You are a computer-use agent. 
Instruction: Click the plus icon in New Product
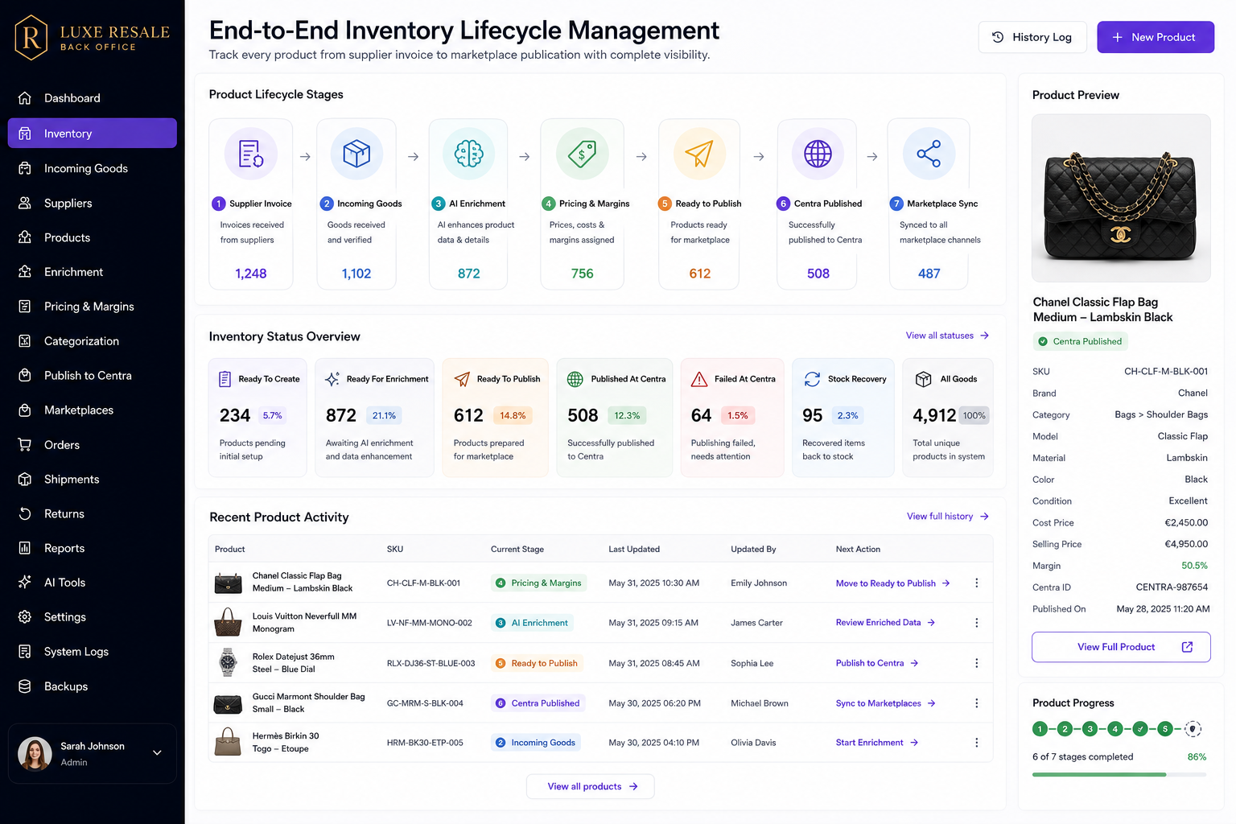point(1117,37)
